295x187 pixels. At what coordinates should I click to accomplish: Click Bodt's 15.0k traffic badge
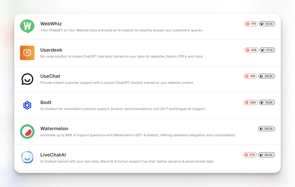(267, 102)
